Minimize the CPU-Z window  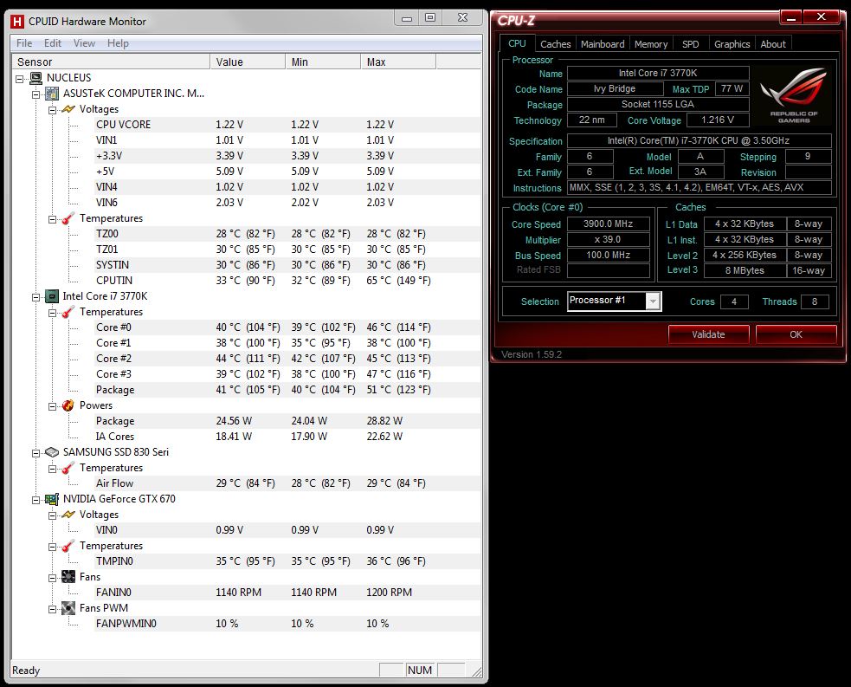[x=790, y=18]
